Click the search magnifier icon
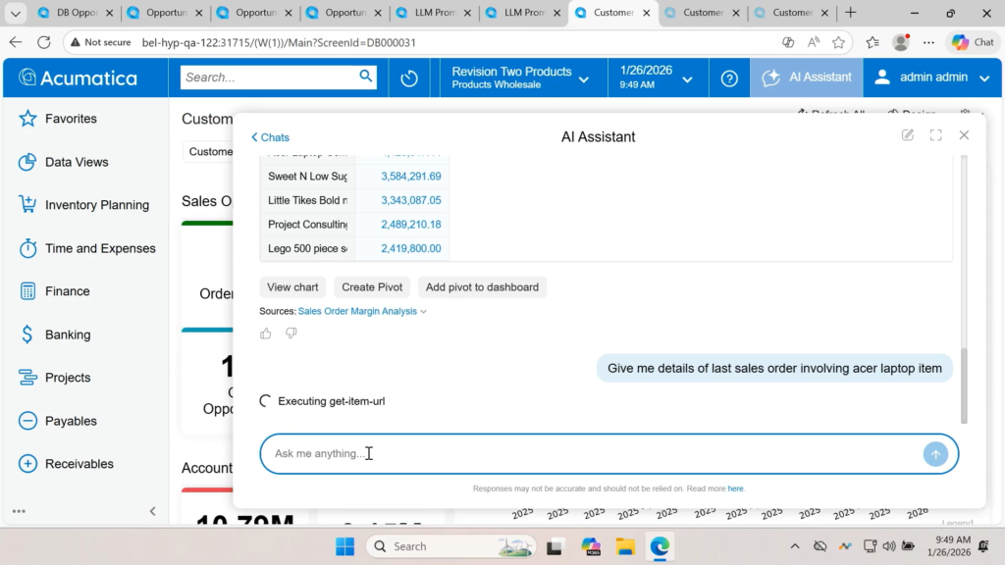Image resolution: width=1005 pixels, height=565 pixels. 366,77
